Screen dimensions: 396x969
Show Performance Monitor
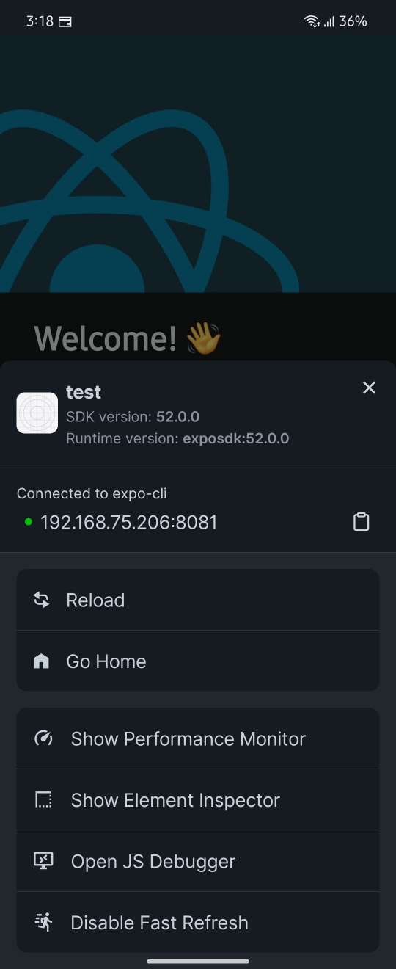pyautogui.click(x=198, y=738)
